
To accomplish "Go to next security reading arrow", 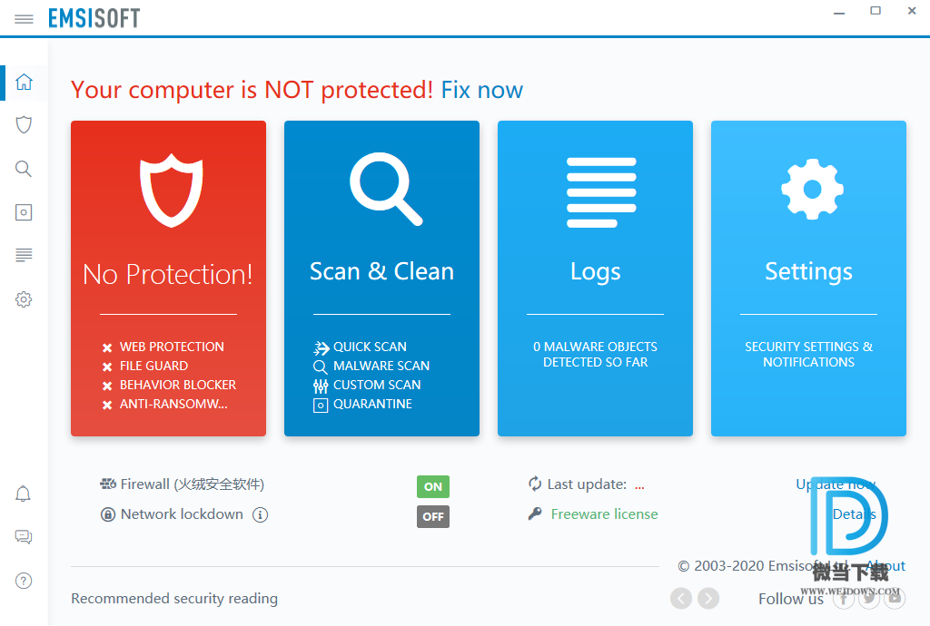I will coord(708,598).
